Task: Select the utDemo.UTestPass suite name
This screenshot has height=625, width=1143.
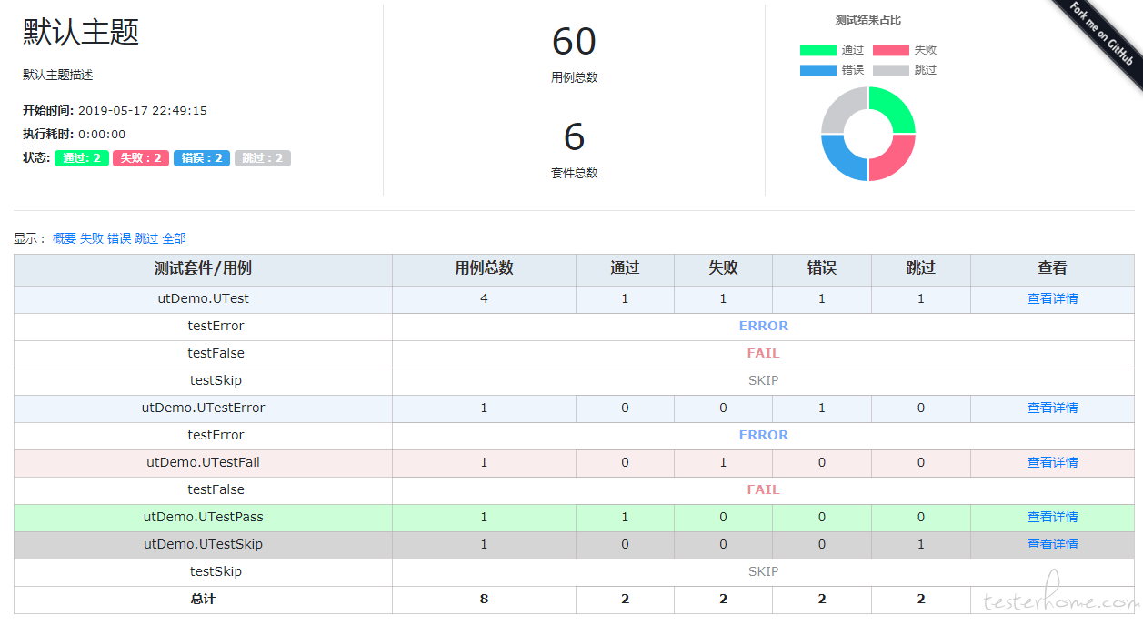Action: coord(203,517)
